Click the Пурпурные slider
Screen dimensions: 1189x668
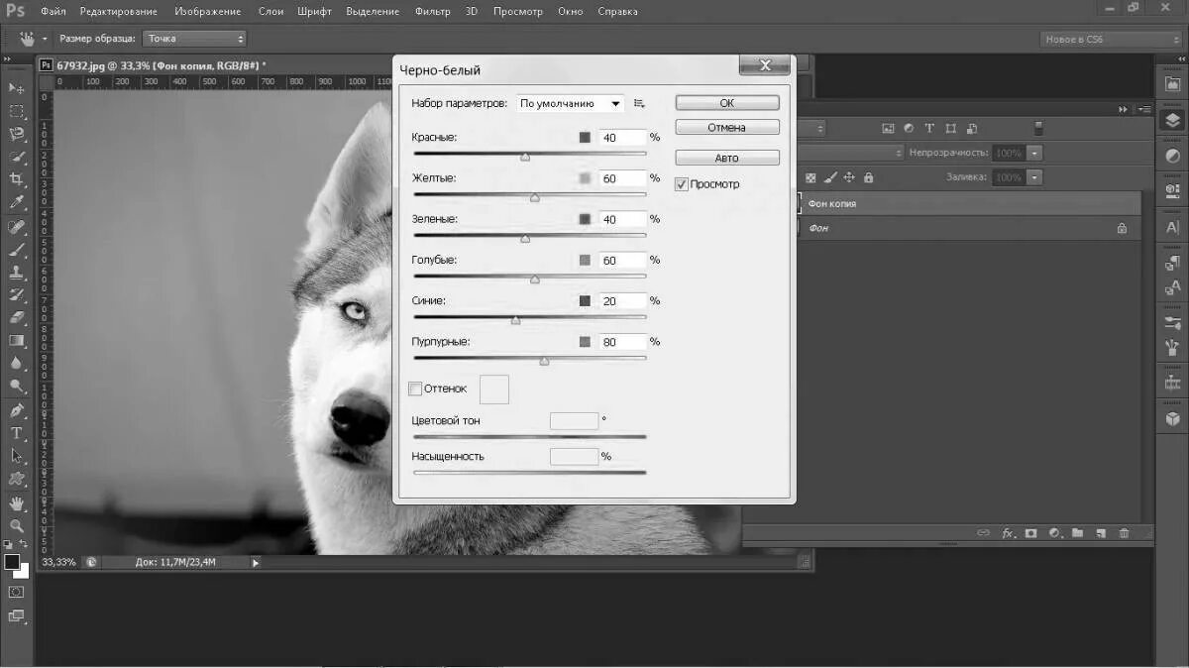pyautogui.click(x=530, y=359)
